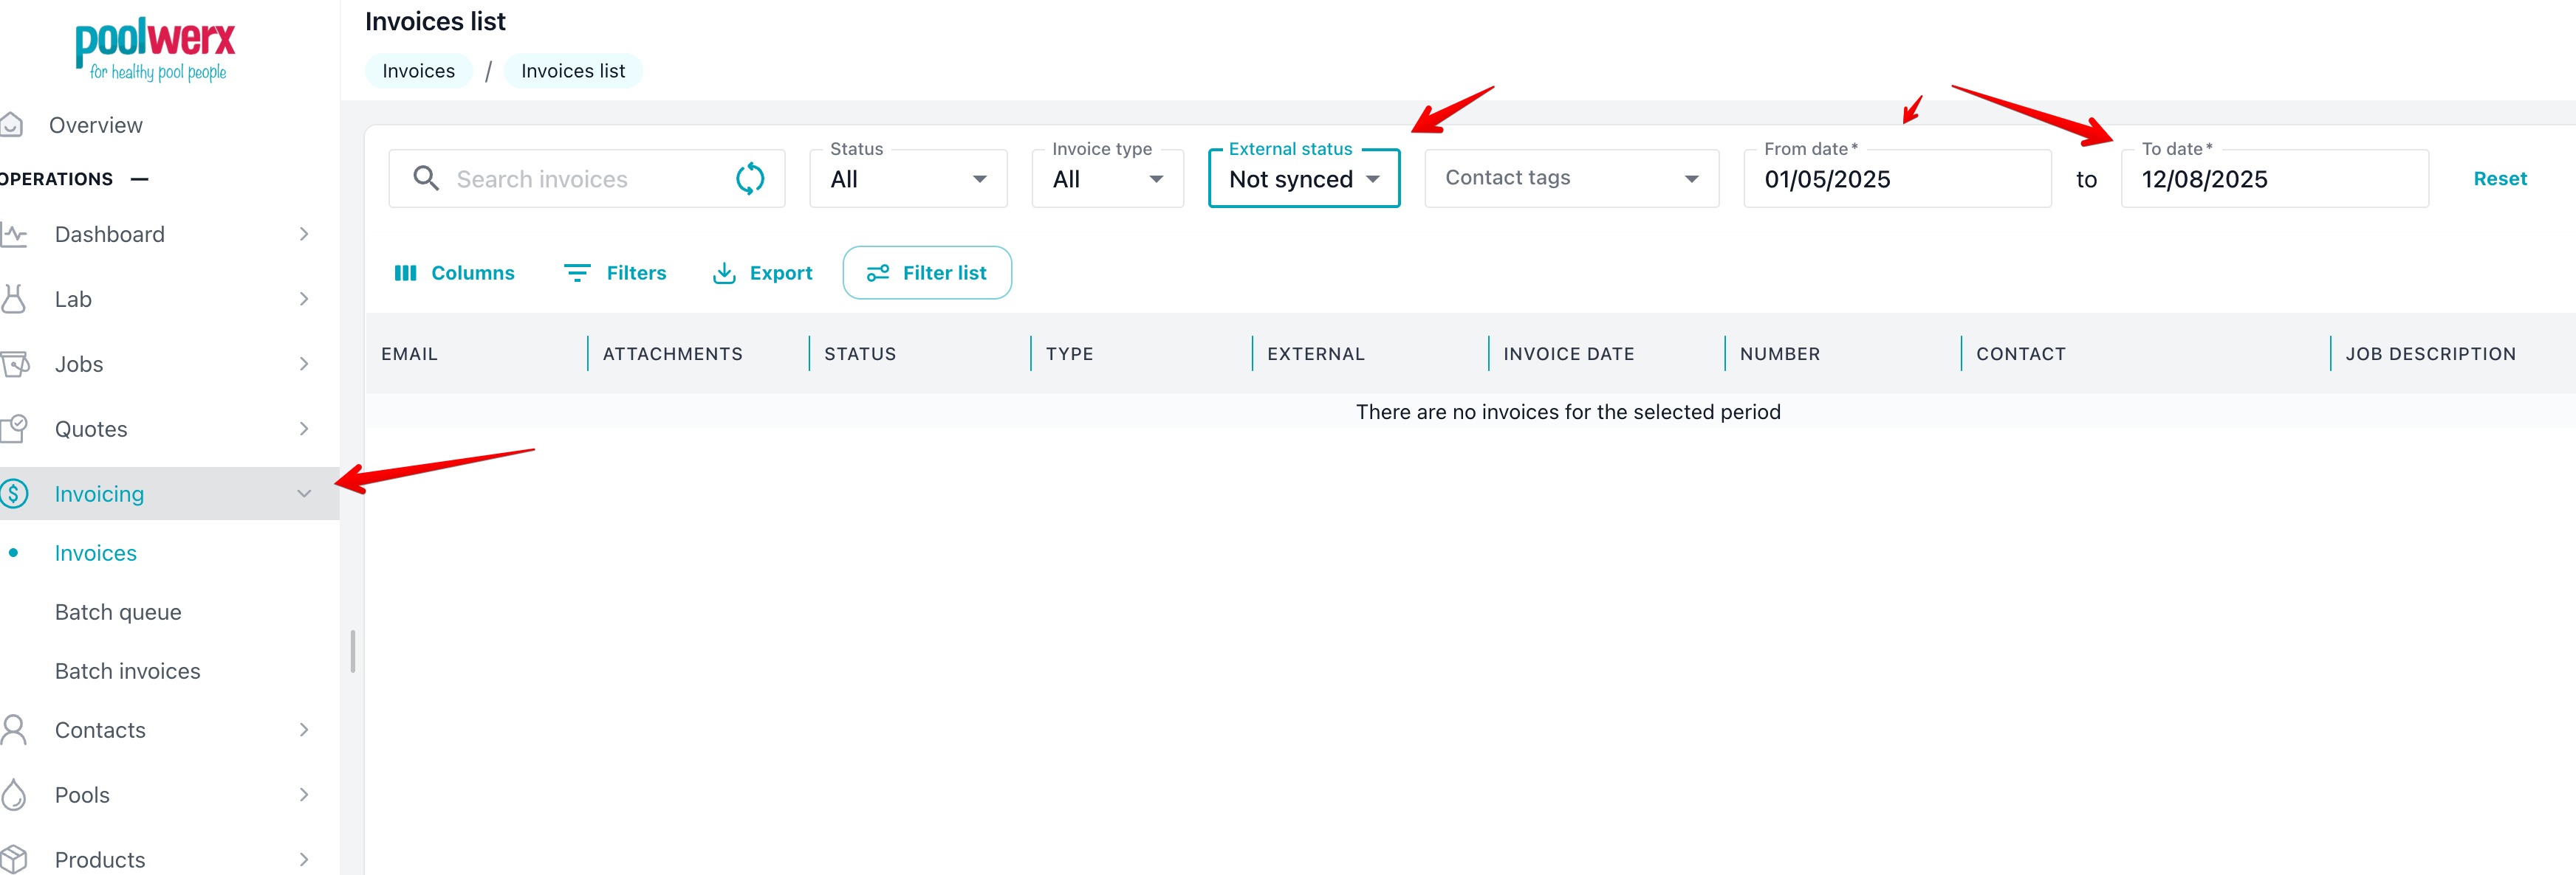The height and width of the screenshot is (875, 2576).
Task: Click the Filters button
Action: pos(615,273)
